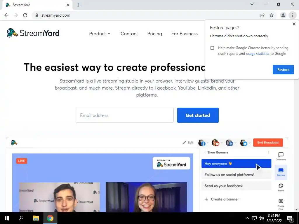This screenshot has height=224, width=299.
Task: Click the Welcome to StreamYard overlay logo
Action: (x=171, y=163)
